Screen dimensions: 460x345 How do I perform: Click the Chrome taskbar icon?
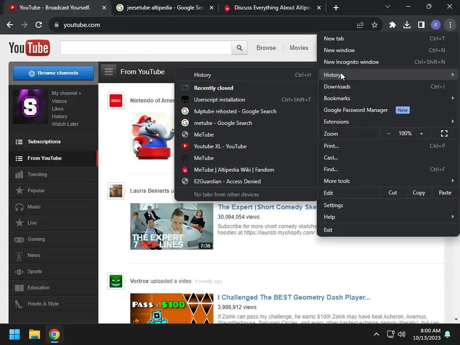[54, 334]
